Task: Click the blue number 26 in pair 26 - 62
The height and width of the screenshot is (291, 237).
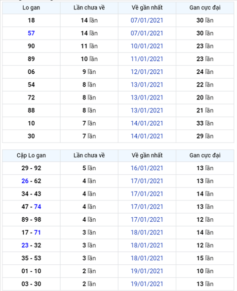Action: [x=25, y=181]
